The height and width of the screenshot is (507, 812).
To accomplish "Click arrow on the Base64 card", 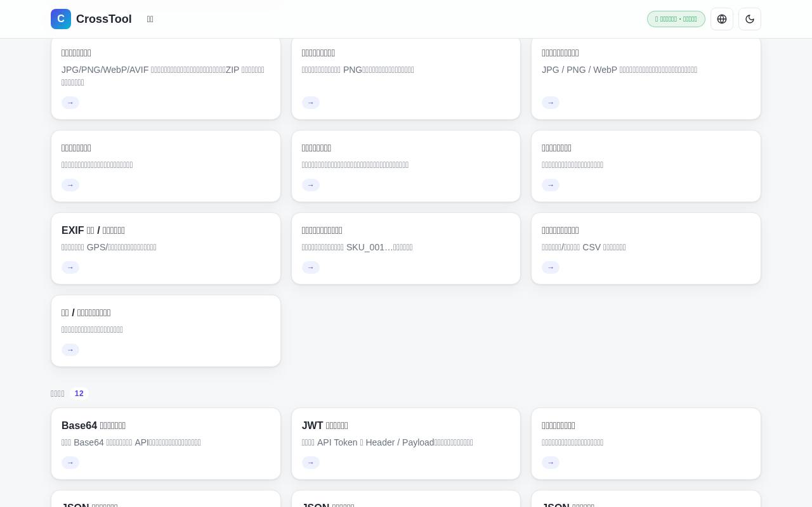I will tap(70, 463).
